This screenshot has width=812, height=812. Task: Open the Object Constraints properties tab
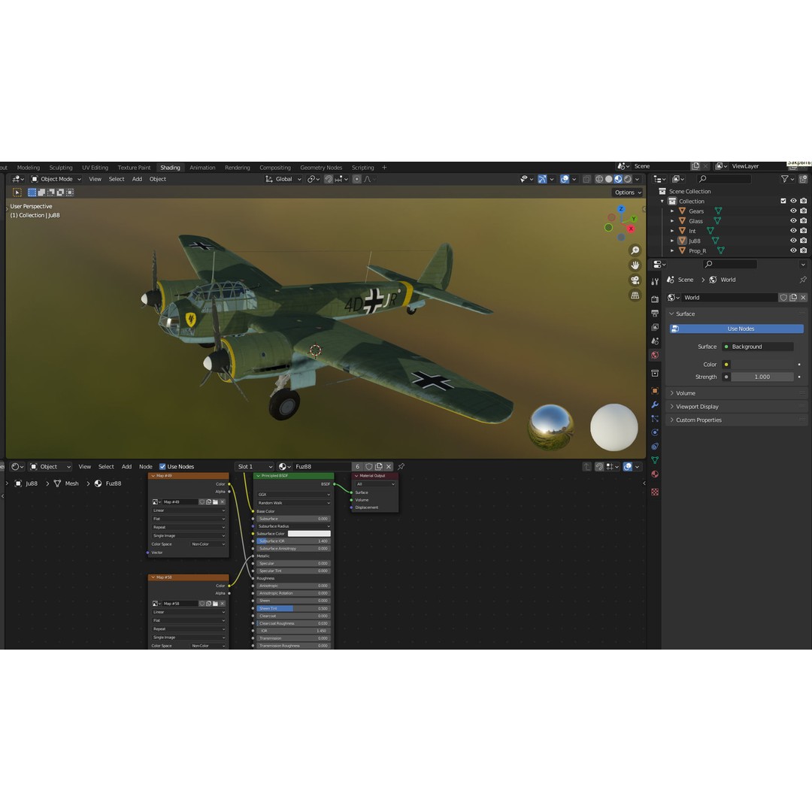[x=655, y=447]
